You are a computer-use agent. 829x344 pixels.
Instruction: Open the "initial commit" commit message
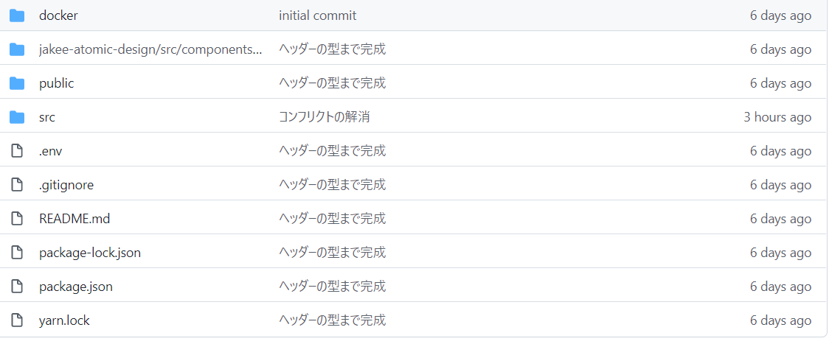[318, 16]
